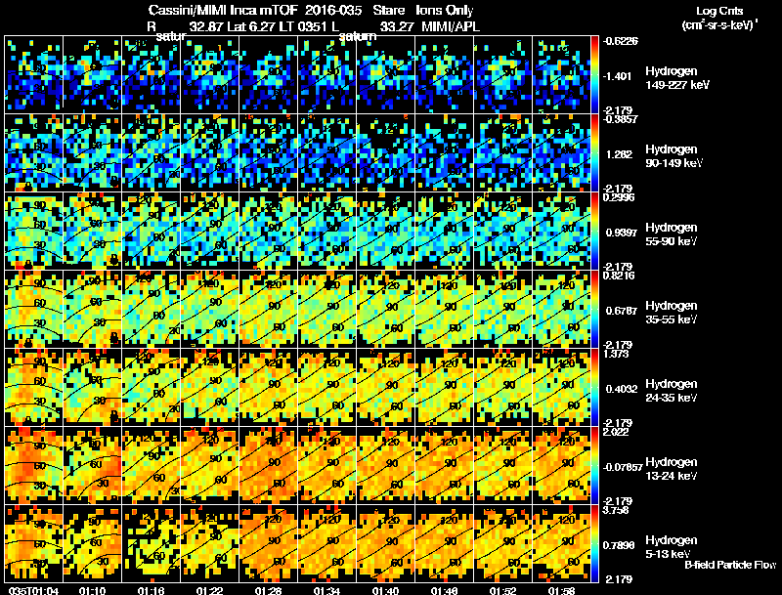Click colorbar maximum value '3.758'
The width and height of the screenshot is (782, 595).
tap(616, 510)
